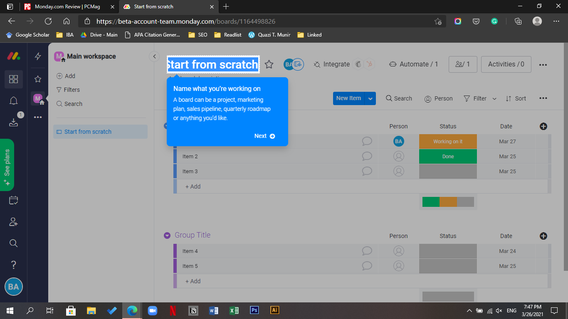Viewport: 568px width, 319px height.
Task: Click Next in the onboarding tooltip
Action: pyautogui.click(x=265, y=136)
